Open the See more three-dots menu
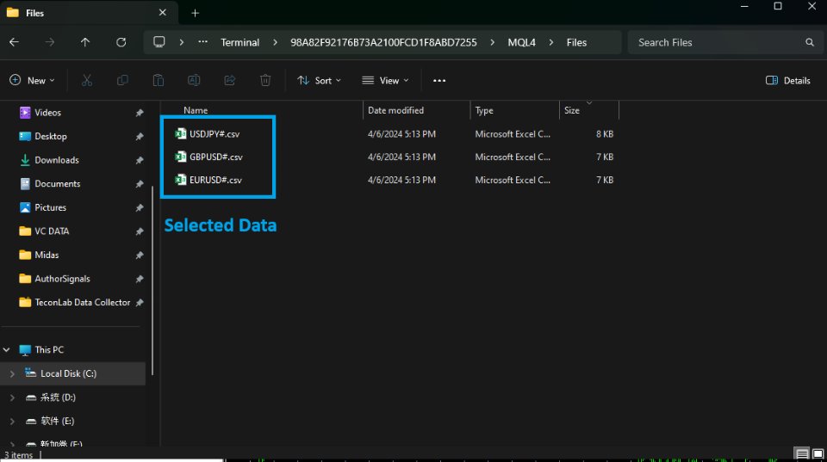The height and width of the screenshot is (462, 827). tap(439, 81)
